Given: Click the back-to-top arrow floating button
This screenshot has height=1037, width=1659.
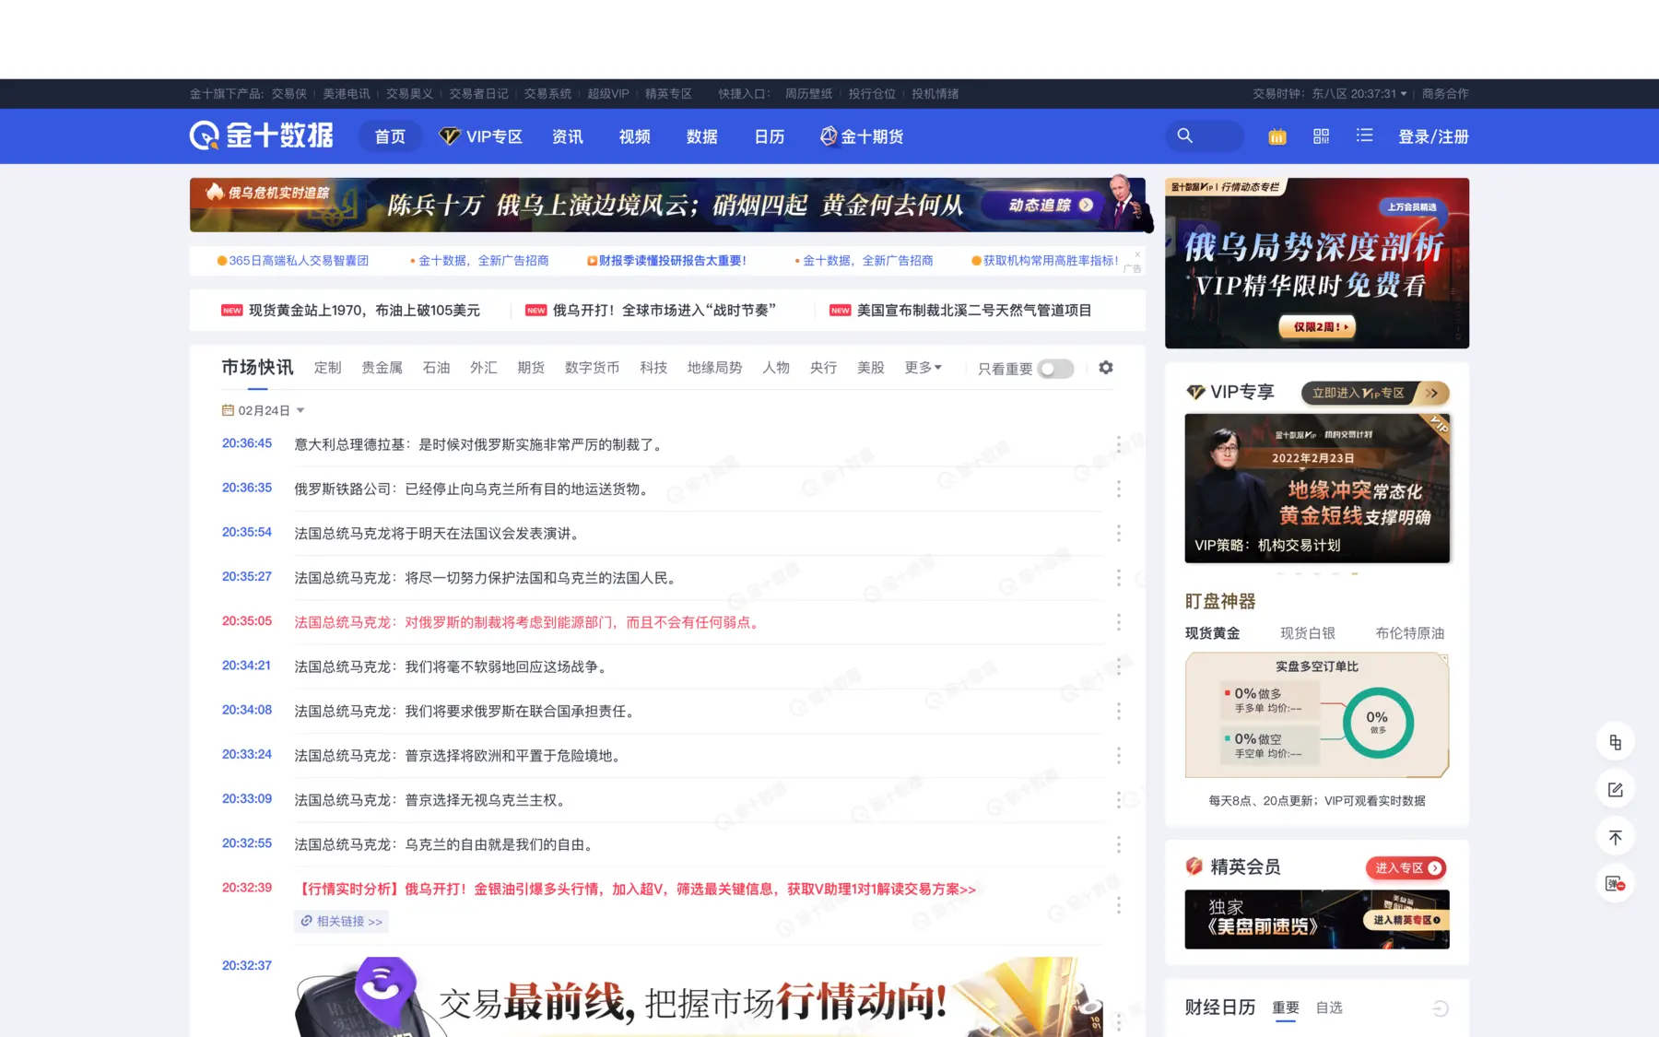Looking at the screenshot, I should coord(1615,837).
